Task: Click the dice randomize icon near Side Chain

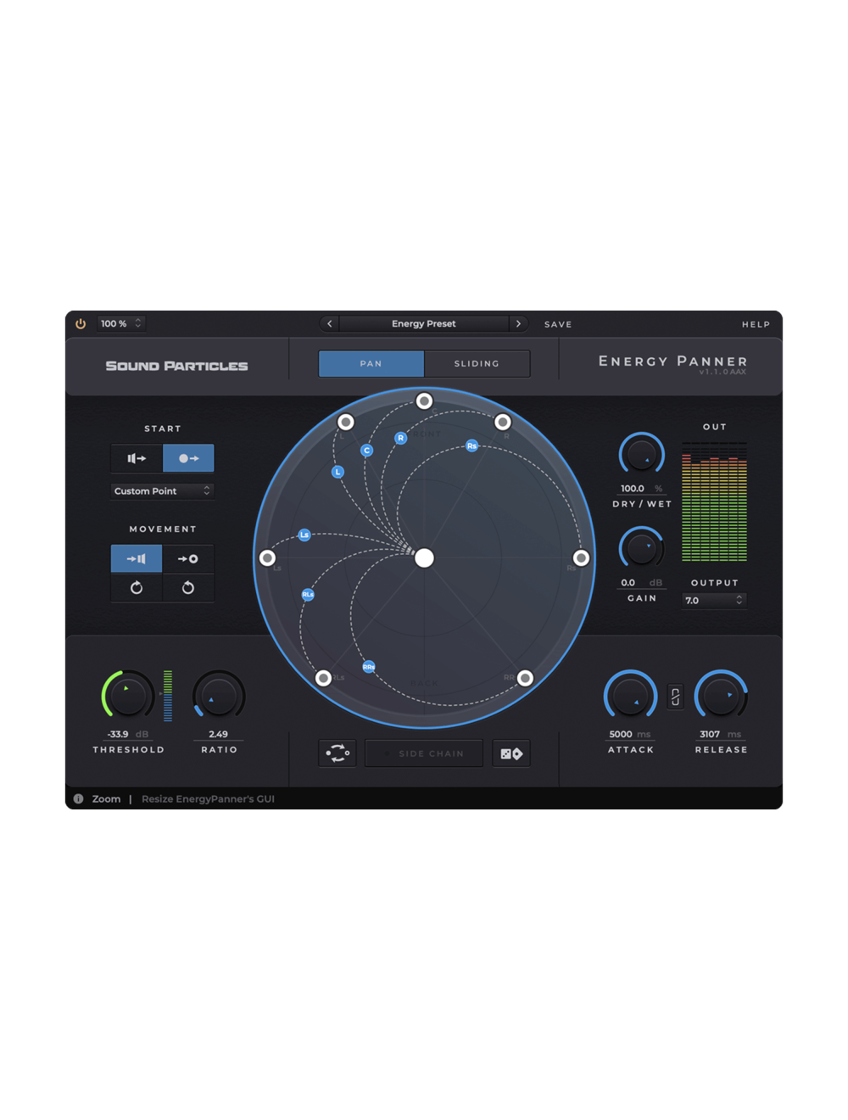Action: coord(511,753)
